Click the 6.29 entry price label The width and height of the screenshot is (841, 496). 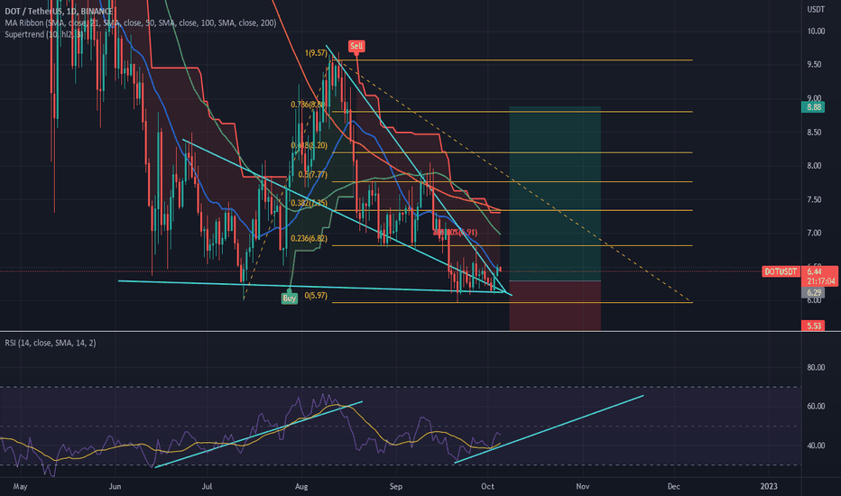[813, 293]
